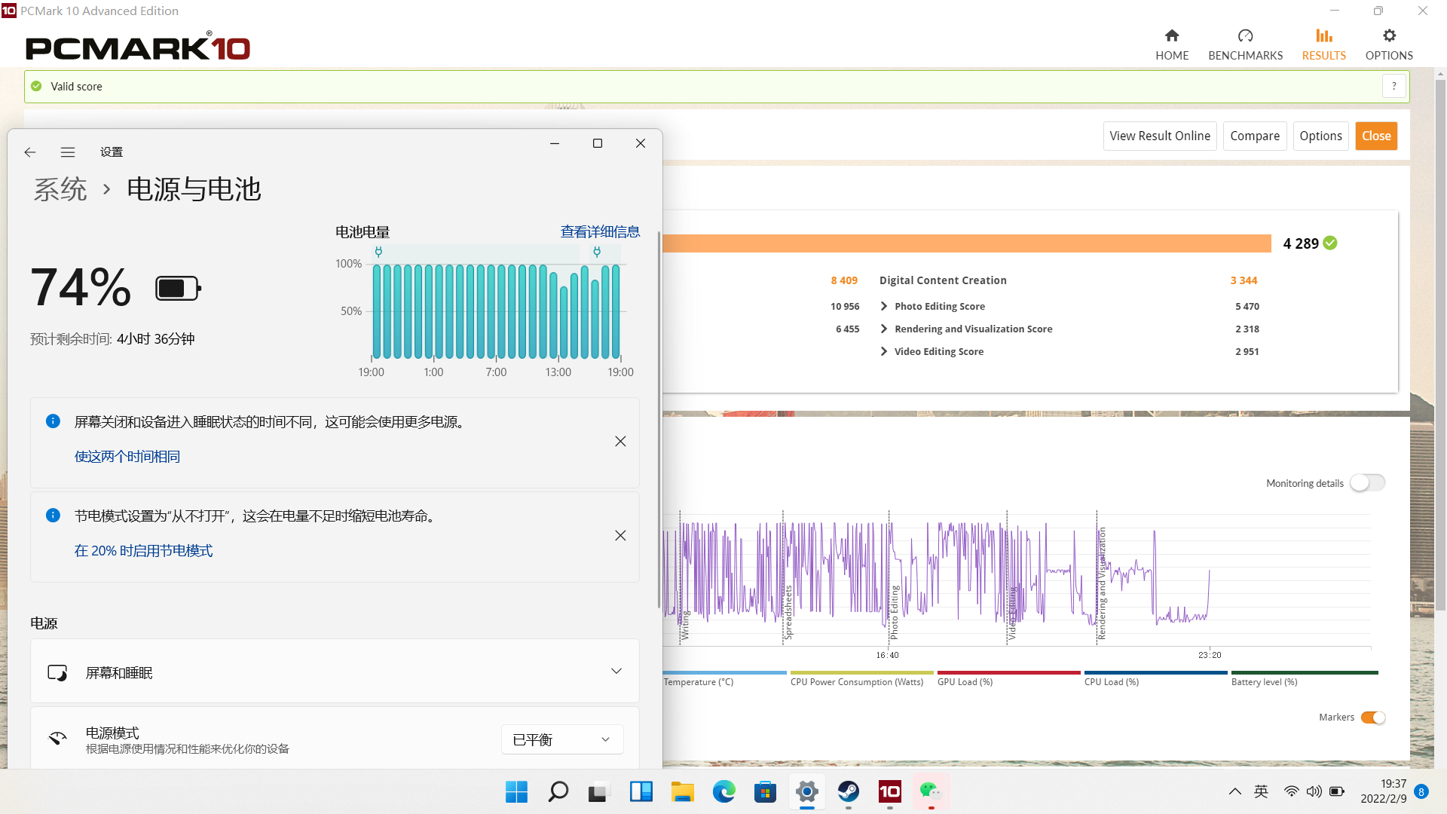Click the 4 289 overall score value
The width and height of the screenshot is (1447, 814).
pyautogui.click(x=1301, y=243)
